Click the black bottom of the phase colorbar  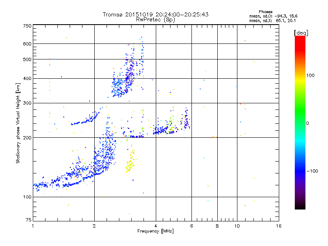pos(300,206)
